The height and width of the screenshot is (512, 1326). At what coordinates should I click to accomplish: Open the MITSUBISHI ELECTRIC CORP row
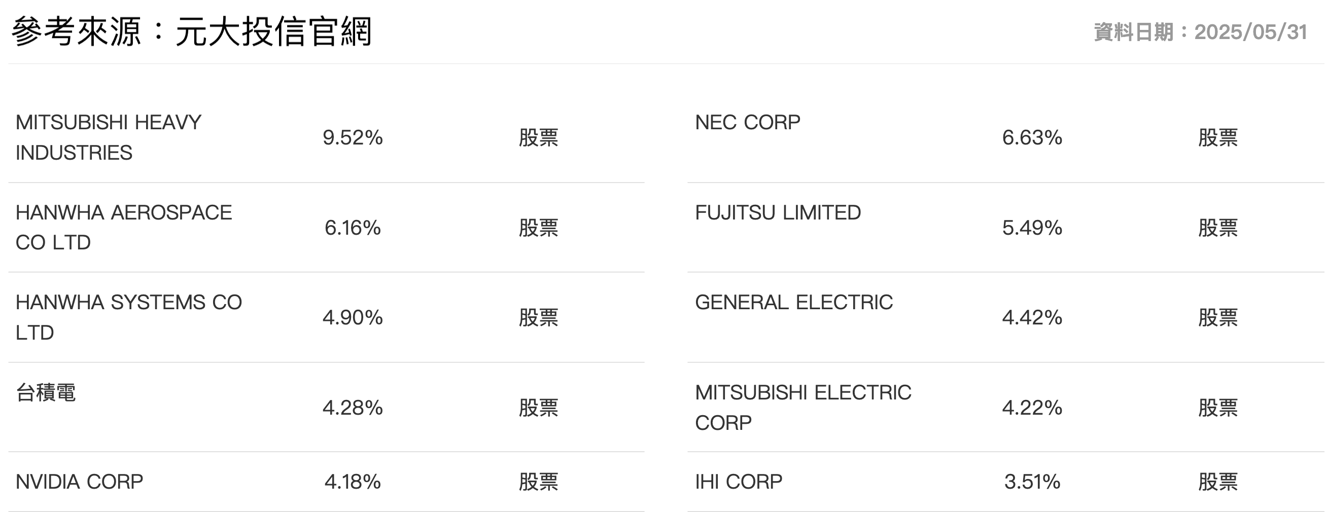(1006, 408)
